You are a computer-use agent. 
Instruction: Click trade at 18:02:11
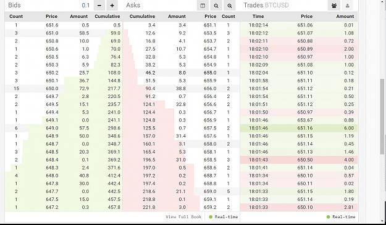tap(258, 41)
